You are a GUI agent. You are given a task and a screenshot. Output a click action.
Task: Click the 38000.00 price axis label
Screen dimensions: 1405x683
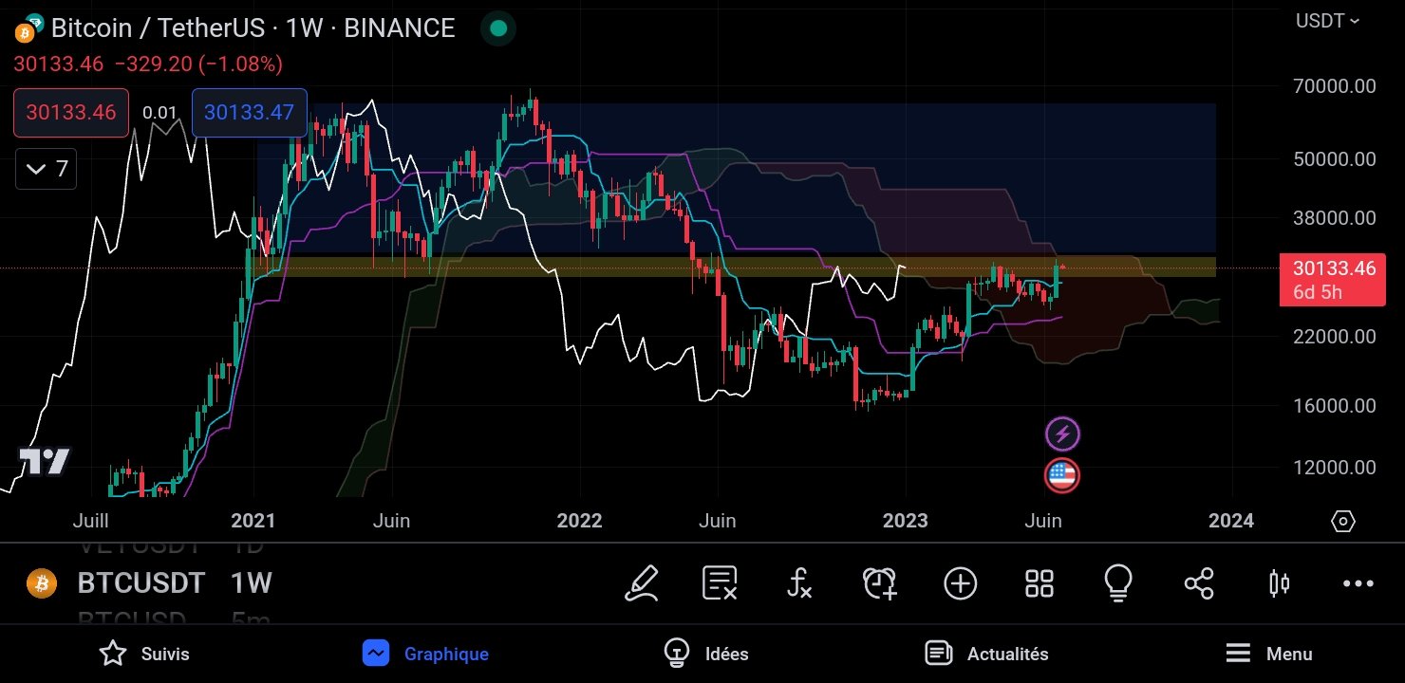tap(1334, 218)
